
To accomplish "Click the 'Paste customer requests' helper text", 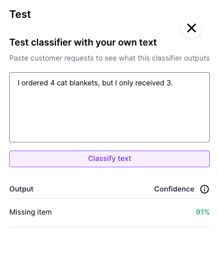I will (109, 58).
